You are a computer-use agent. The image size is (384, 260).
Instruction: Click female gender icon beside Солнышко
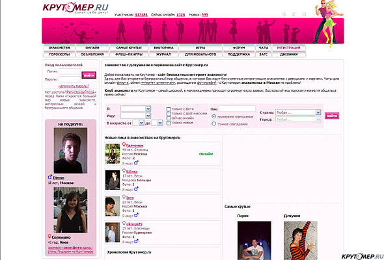click(x=49, y=236)
